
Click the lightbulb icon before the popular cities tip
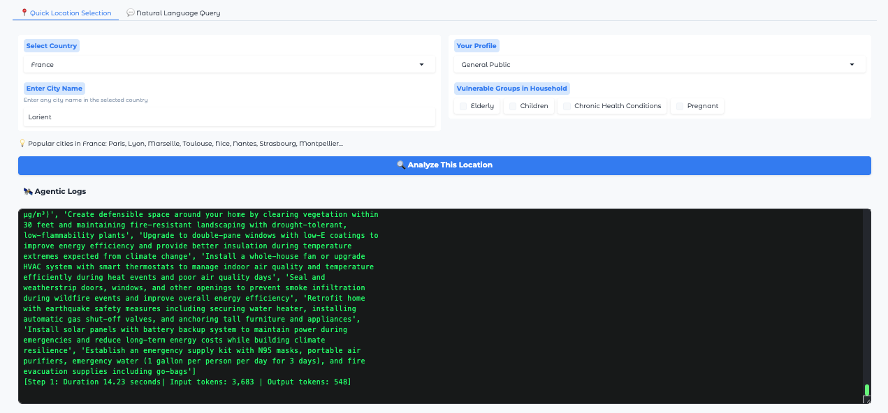pos(21,143)
